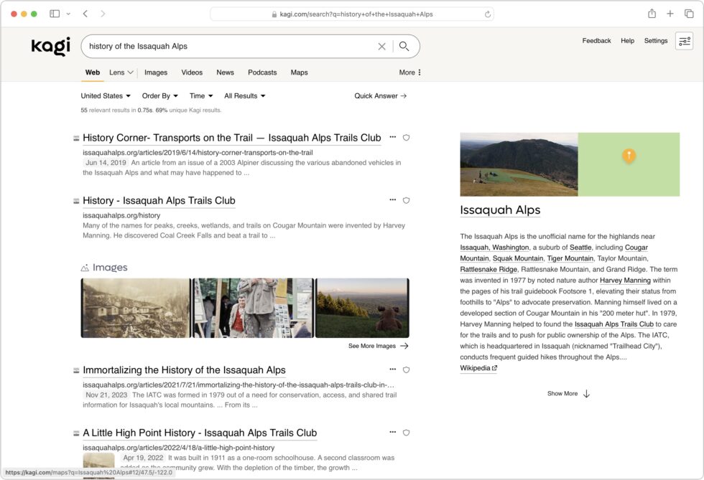Click the Safari share icon
The height and width of the screenshot is (480, 704).
(652, 14)
